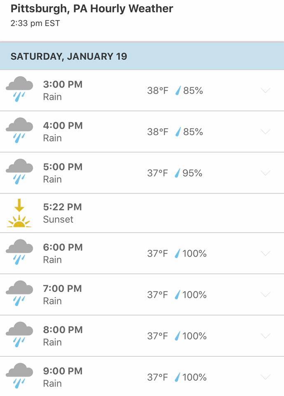Click the yellow sunset icon

pyautogui.click(x=19, y=213)
